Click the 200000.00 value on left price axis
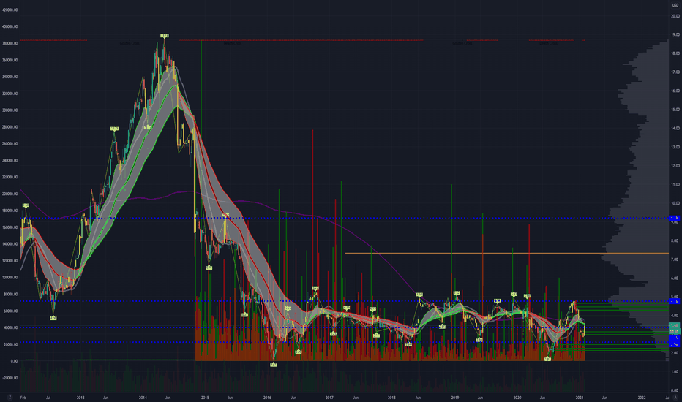Screen dimensions: 682x402 [x=10, y=194]
